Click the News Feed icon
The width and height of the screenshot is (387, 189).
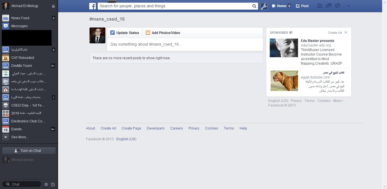point(6,18)
